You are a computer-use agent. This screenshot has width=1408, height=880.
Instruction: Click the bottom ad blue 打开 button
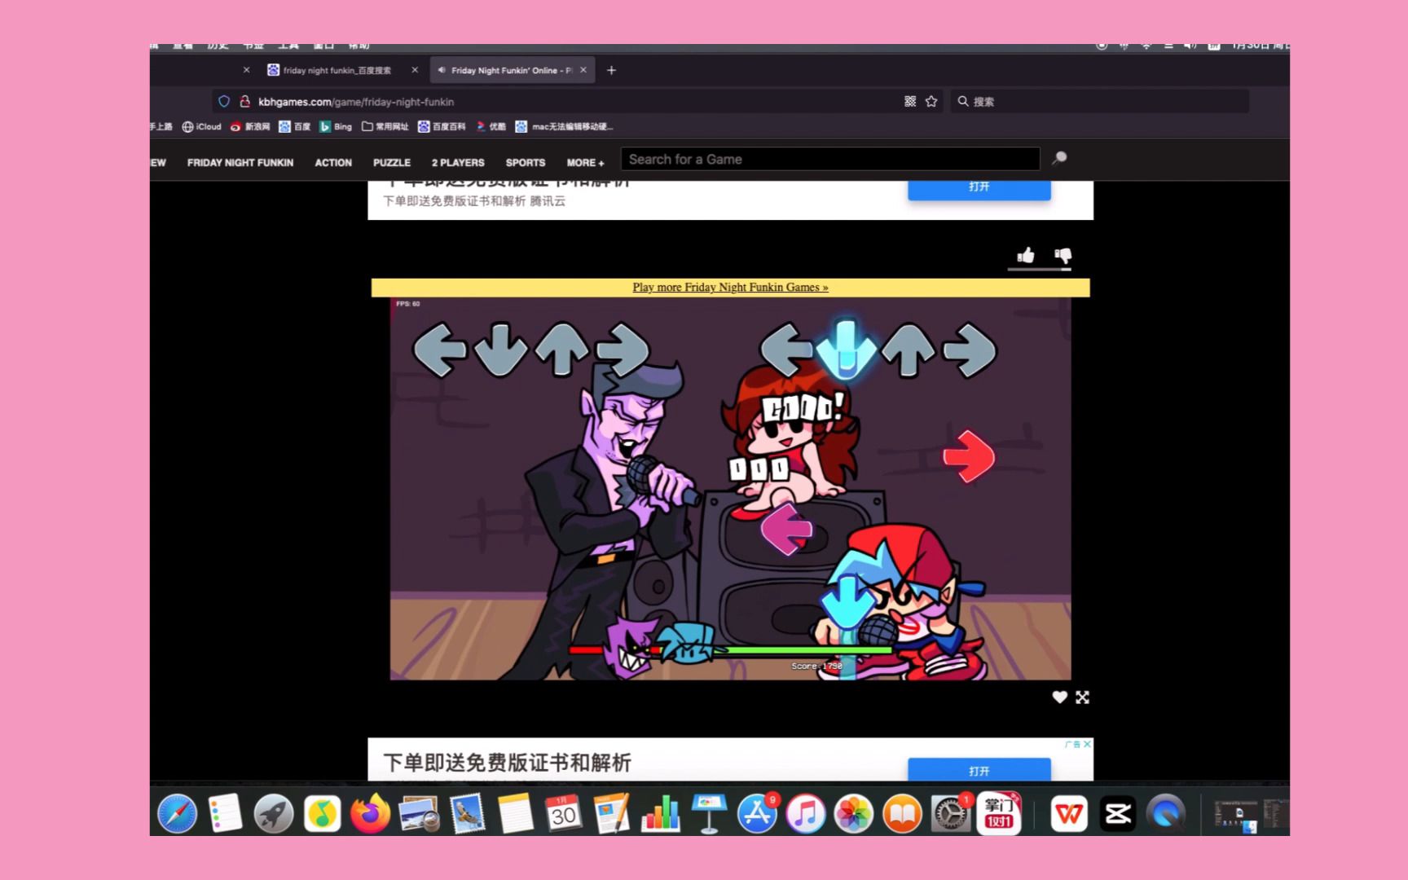(x=979, y=770)
